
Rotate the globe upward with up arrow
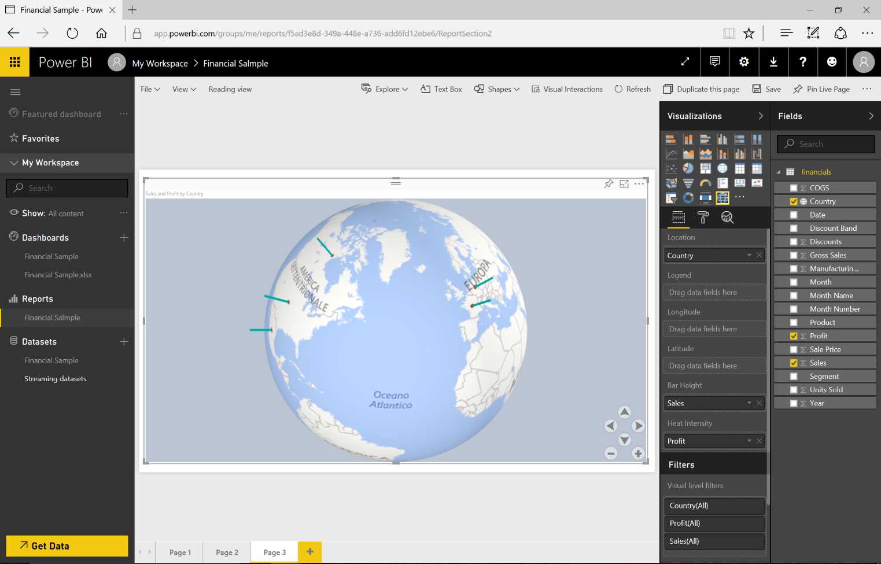(x=625, y=412)
